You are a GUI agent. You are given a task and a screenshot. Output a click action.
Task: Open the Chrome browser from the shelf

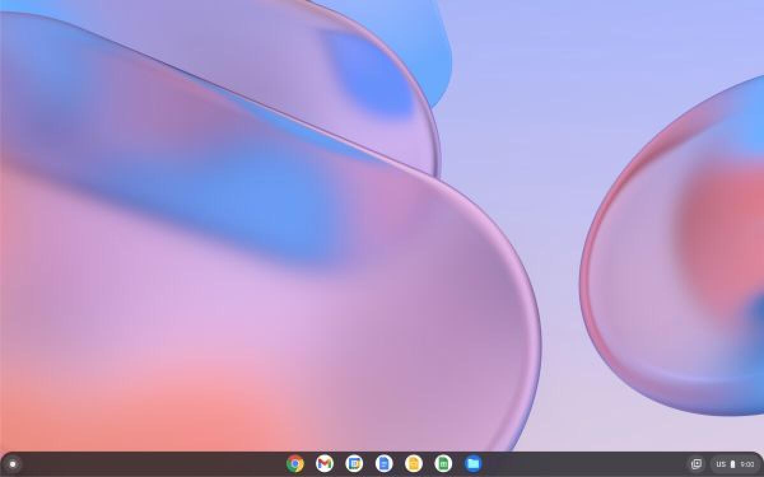click(295, 464)
